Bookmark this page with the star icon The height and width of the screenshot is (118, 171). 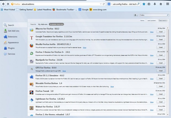click(x=144, y=4)
